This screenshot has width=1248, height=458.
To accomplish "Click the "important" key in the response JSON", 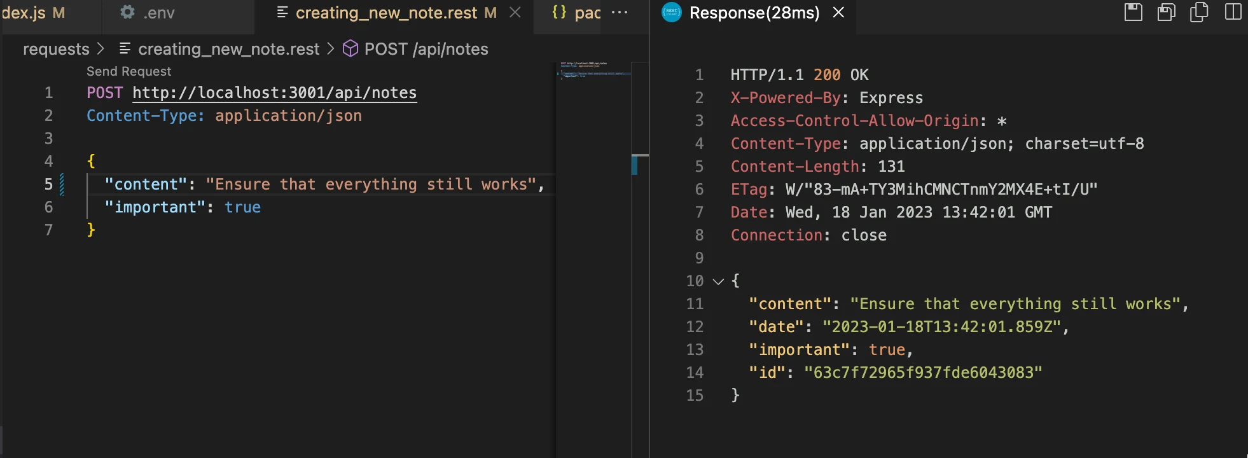I will (x=799, y=350).
